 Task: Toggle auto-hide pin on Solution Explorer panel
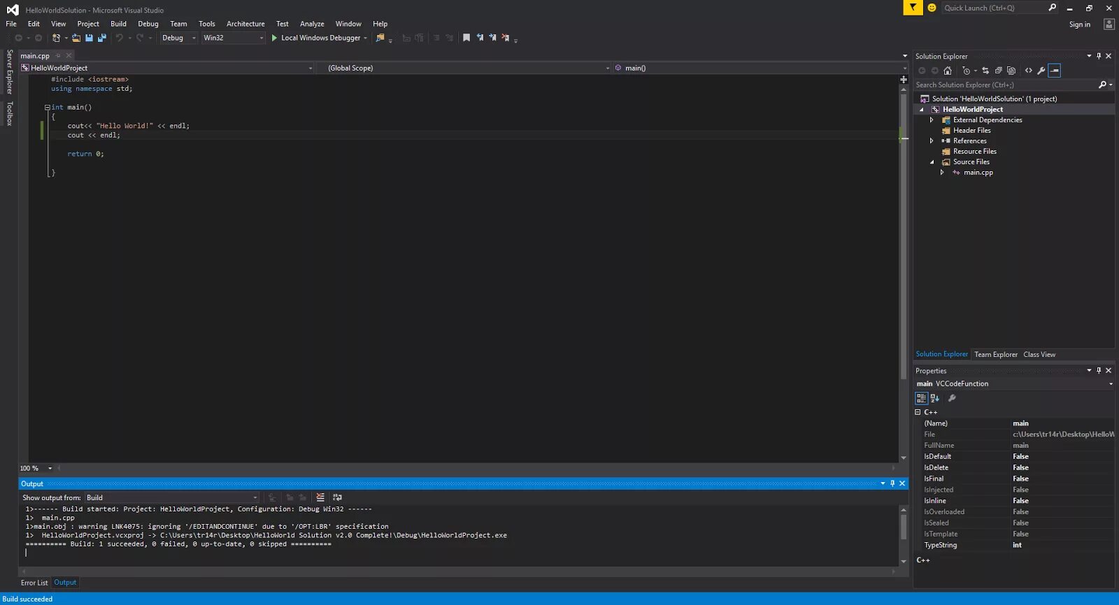(x=1099, y=56)
